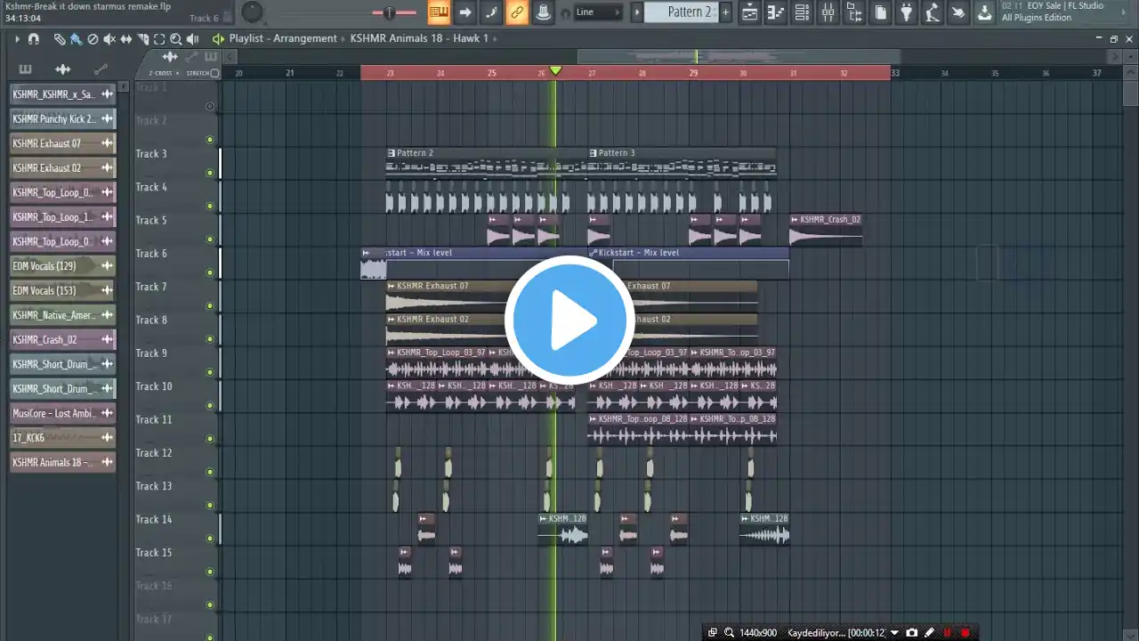Select the Paint brush tool in playlist
Screen dimensions: 1139x641
pos(76,39)
